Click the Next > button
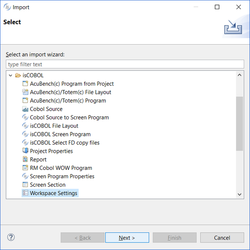 click(x=127, y=237)
